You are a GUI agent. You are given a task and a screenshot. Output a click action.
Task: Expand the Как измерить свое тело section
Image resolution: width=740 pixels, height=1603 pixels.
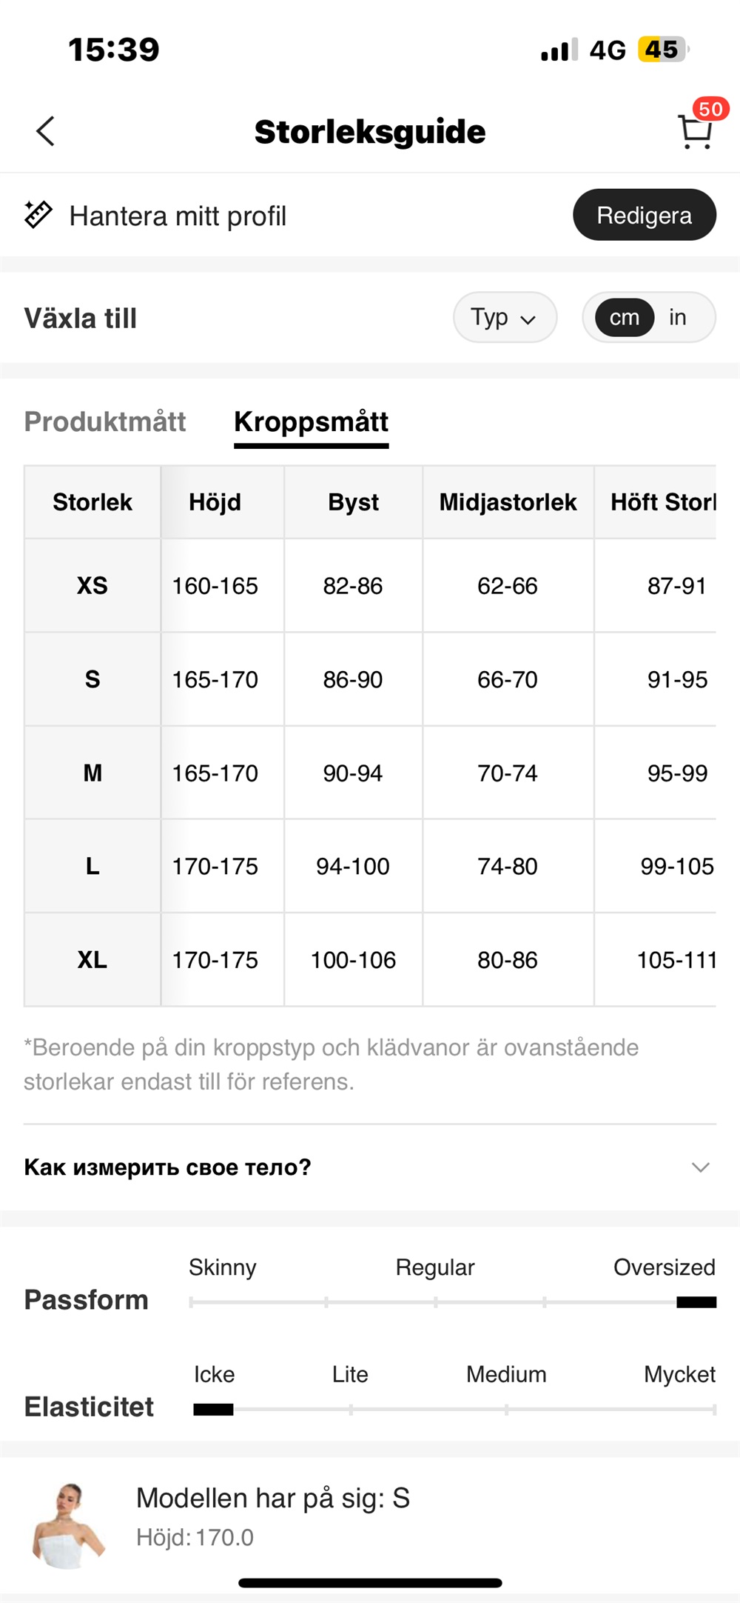(x=168, y=1167)
